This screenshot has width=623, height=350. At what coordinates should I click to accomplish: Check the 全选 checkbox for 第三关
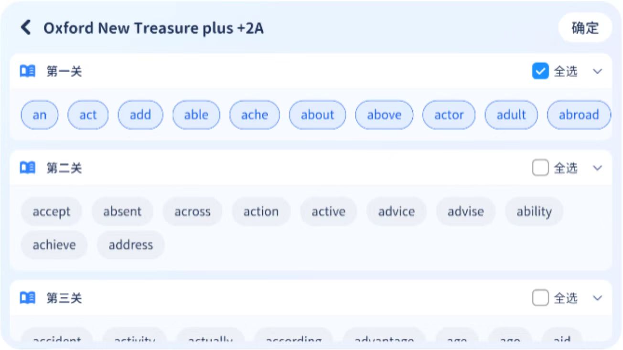coord(540,298)
